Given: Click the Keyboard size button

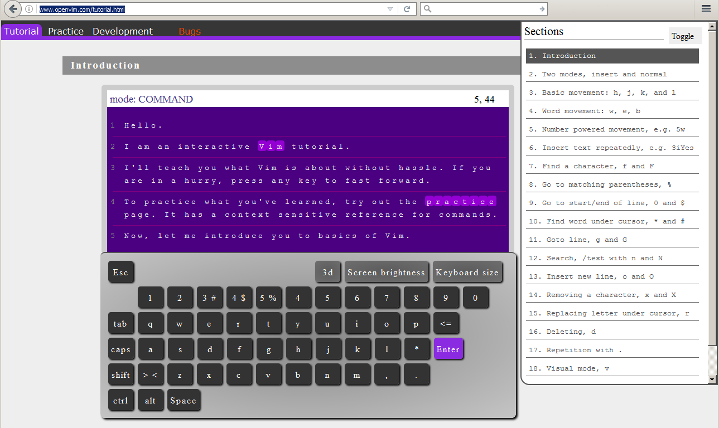Looking at the screenshot, I should [467, 272].
